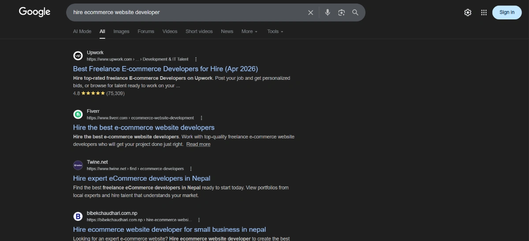Click the upwork.com breadcrumb URL
This screenshot has height=241, width=529.
(138, 59)
